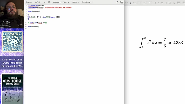The height and width of the screenshot is (104, 185).
Task: Click the print icon next to LaTeX
Action: click(49, 2)
